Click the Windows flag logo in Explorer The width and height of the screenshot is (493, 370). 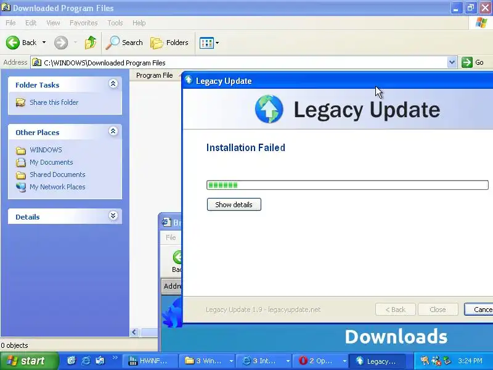pyautogui.click(x=481, y=23)
